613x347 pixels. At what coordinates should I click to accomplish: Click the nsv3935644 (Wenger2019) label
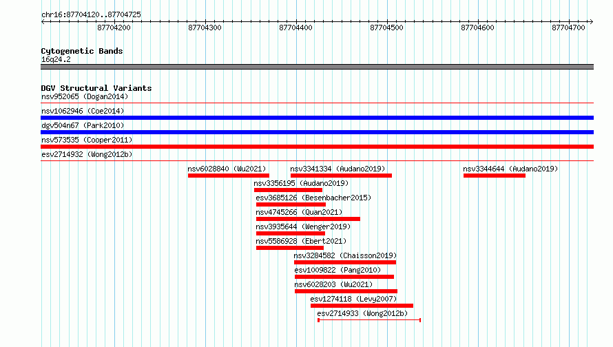pos(303,227)
